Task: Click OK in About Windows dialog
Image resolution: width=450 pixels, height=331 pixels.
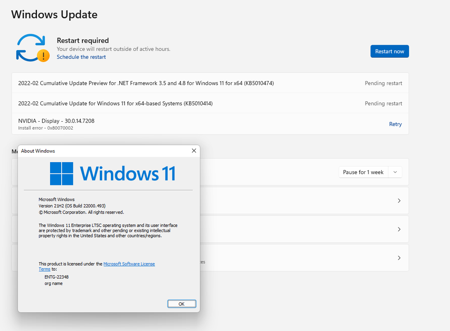Action: [182, 304]
